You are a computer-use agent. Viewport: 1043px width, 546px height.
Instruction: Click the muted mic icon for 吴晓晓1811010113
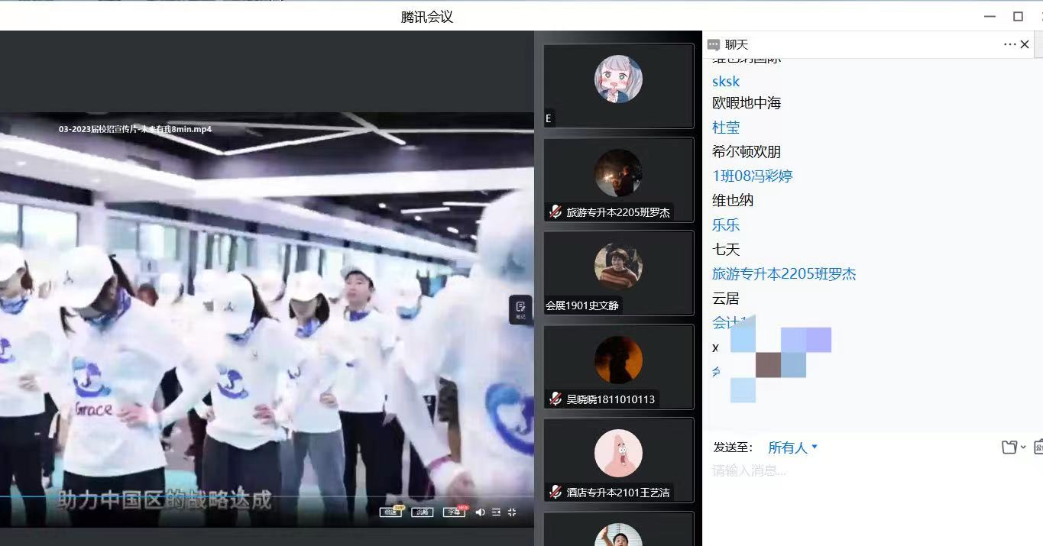click(556, 399)
